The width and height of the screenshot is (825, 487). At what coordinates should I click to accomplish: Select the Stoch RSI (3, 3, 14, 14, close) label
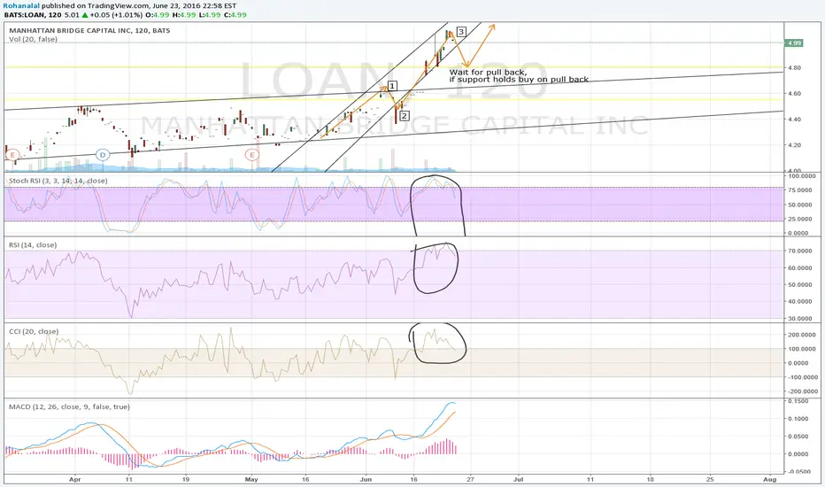tap(58, 181)
